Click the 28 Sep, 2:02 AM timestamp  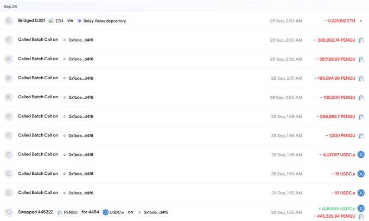coord(286,59)
